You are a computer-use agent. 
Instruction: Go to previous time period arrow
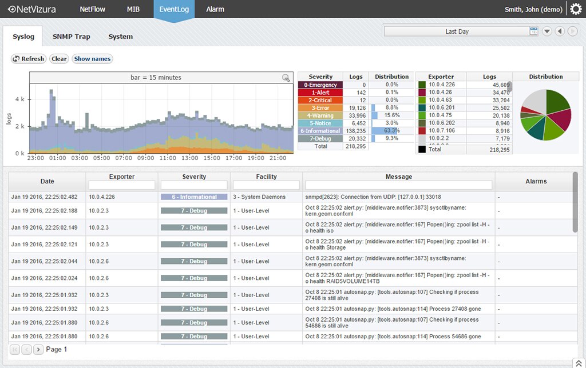coord(560,31)
